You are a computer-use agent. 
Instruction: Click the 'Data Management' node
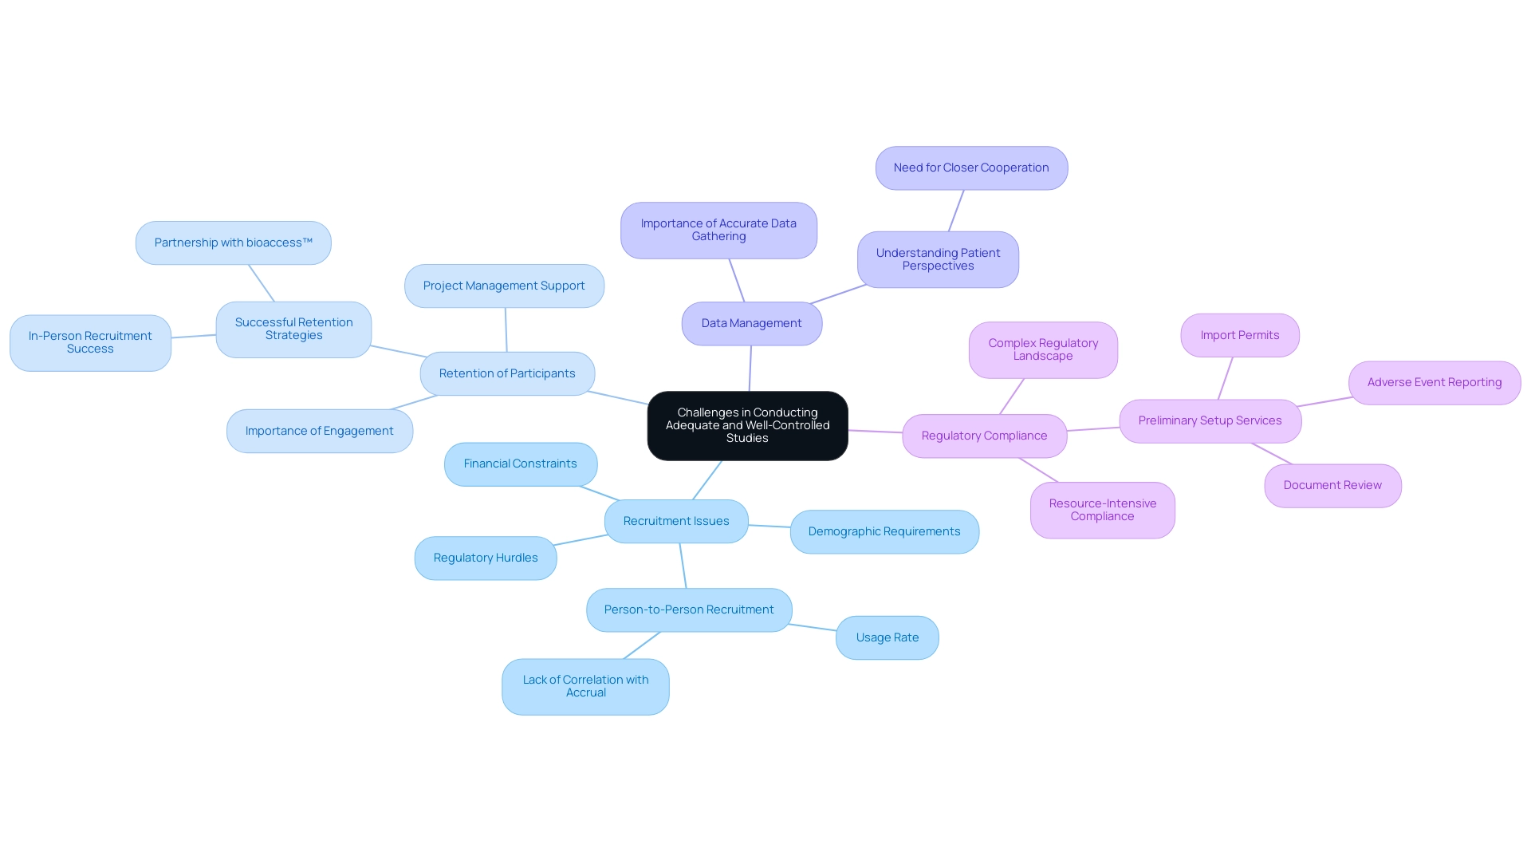[x=751, y=322]
